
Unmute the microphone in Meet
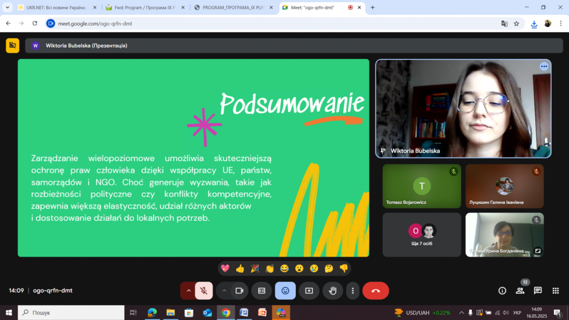tap(203, 291)
